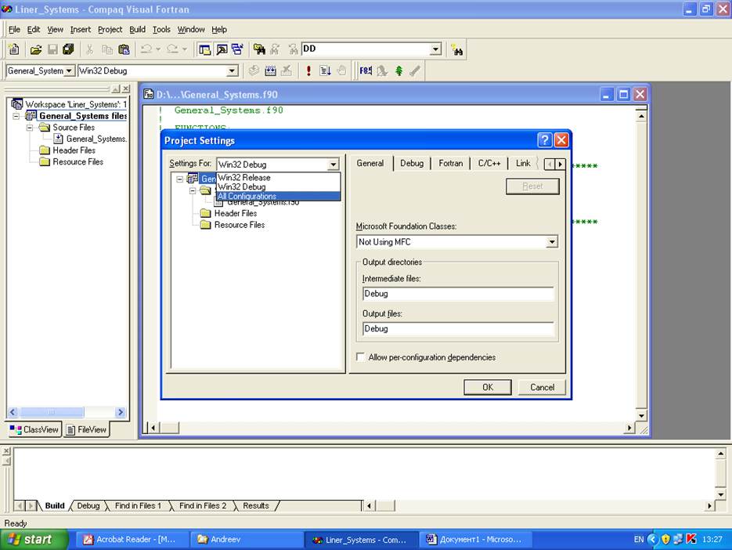The width and height of the screenshot is (732, 550).
Task: Open the Project menu
Action: [x=110, y=30]
